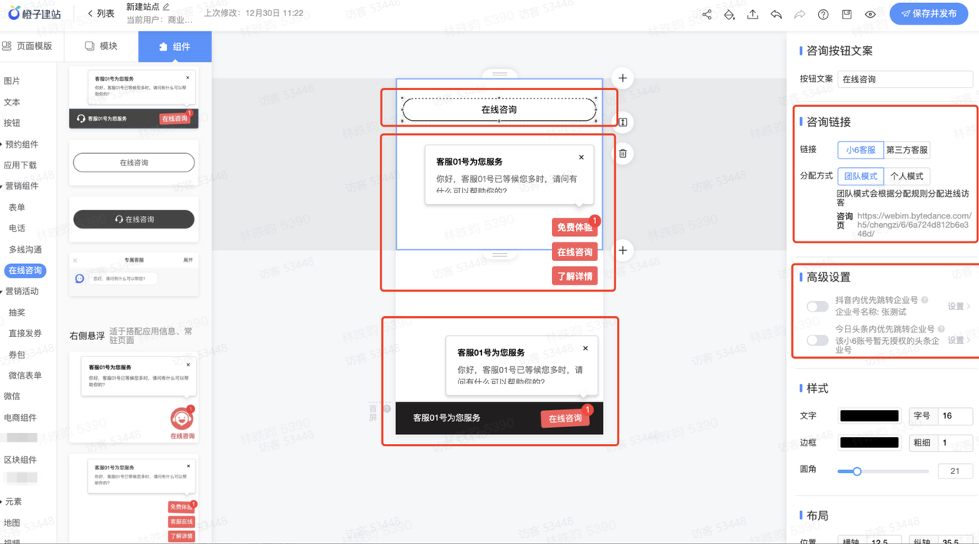Click the 按钮文案 input field
Viewport: 979px width, 544px height.
904,79
